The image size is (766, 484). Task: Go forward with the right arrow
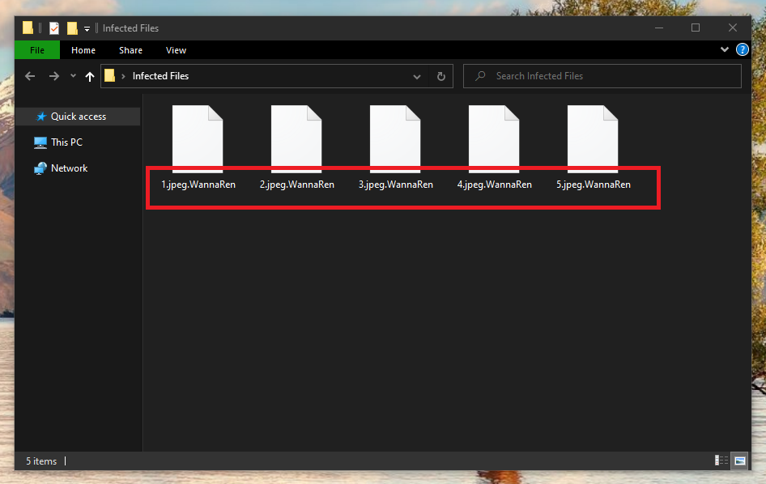tap(54, 76)
